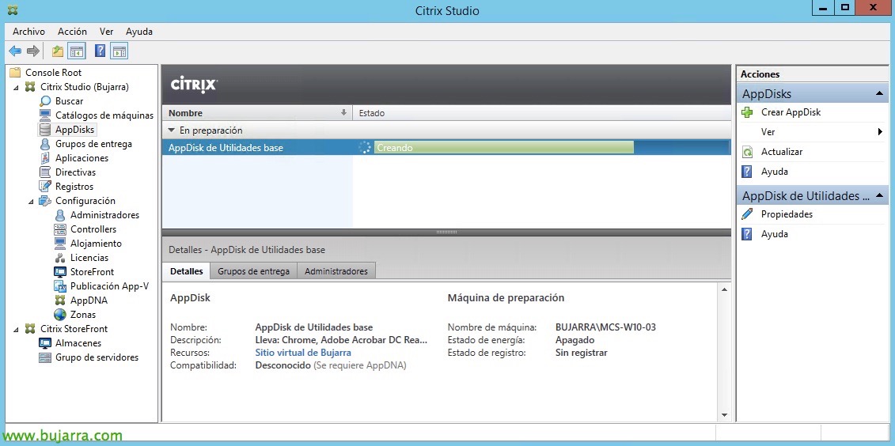
Task: Click the Almacenes icon in tree
Action: coord(45,343)
